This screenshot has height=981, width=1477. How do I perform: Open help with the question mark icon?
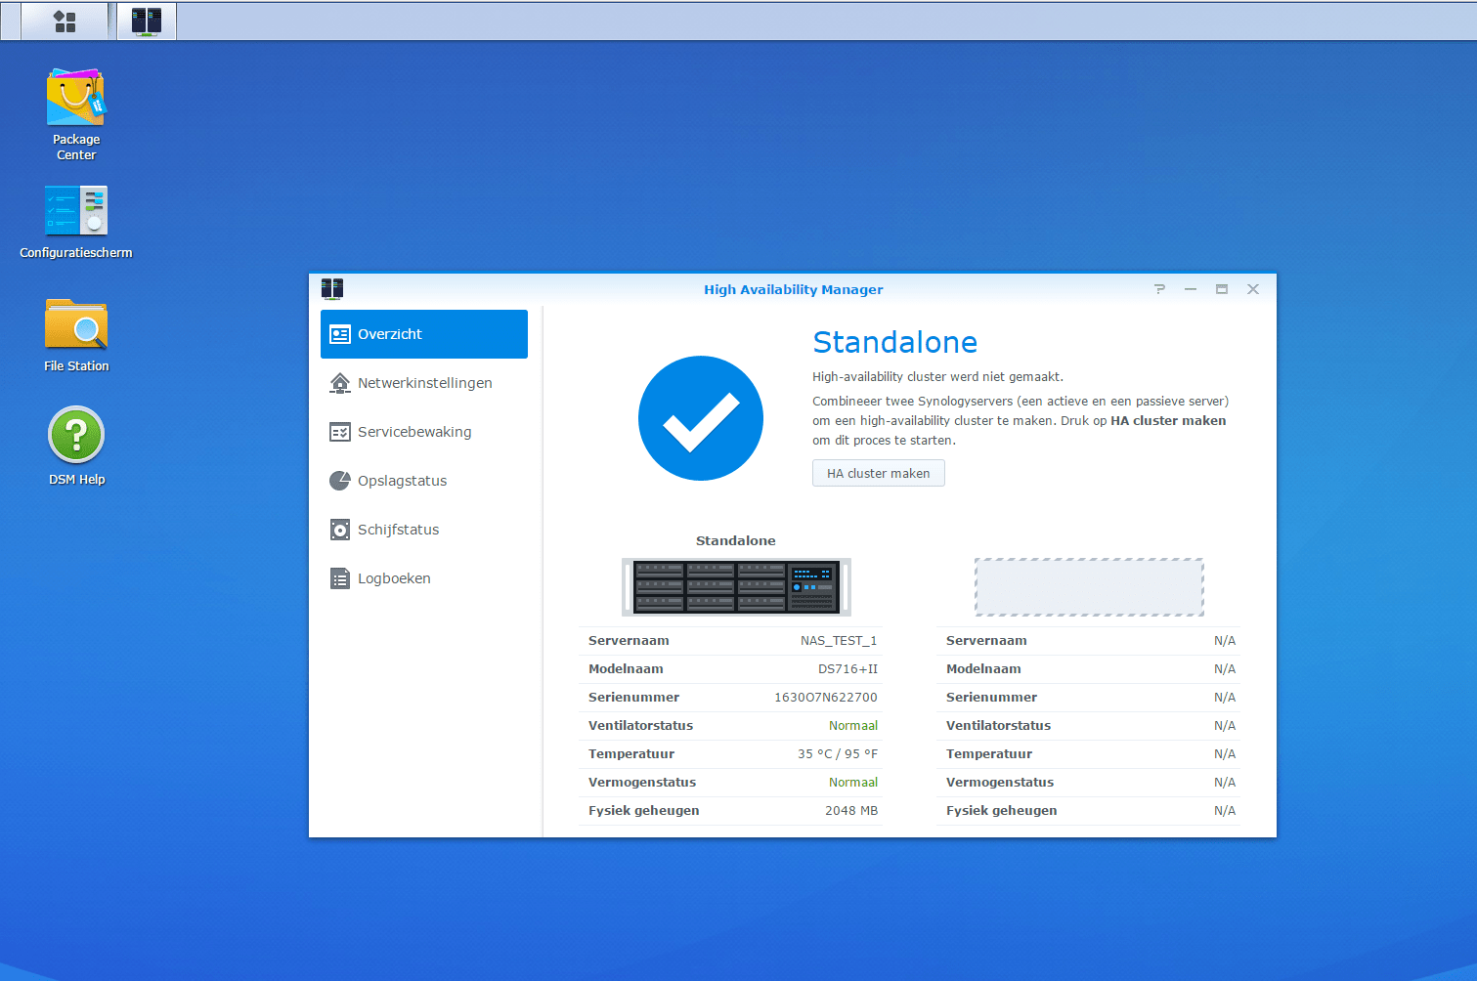coord(1159,289)
